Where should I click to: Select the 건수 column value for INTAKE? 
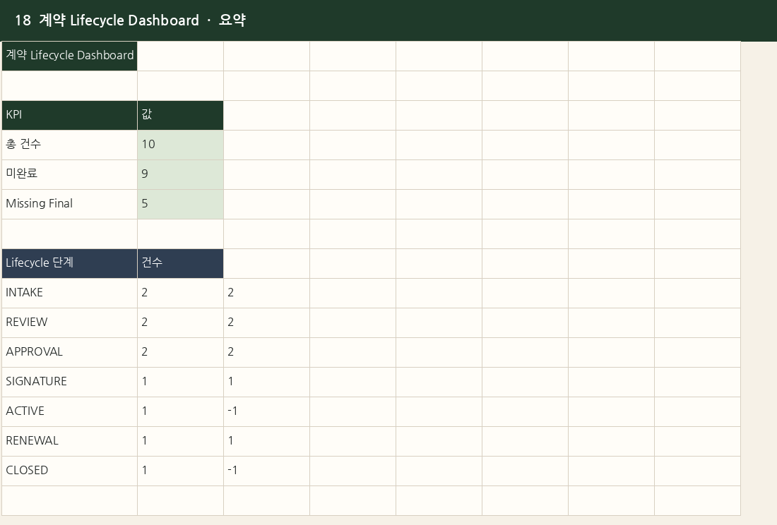tap(180, 294)
